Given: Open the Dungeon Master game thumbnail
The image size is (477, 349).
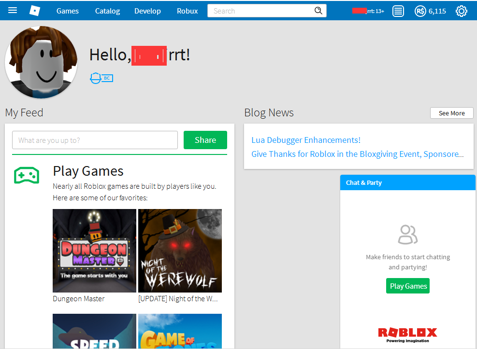Looking at the screenshot, I should point(94,251).
